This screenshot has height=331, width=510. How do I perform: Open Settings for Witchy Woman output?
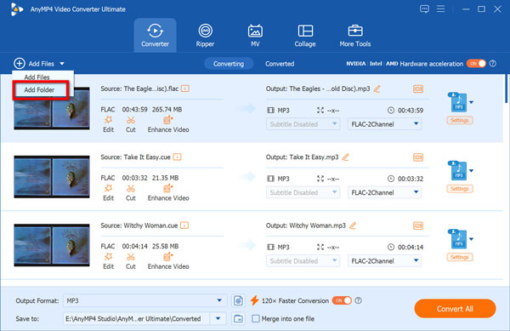point(460,257)
